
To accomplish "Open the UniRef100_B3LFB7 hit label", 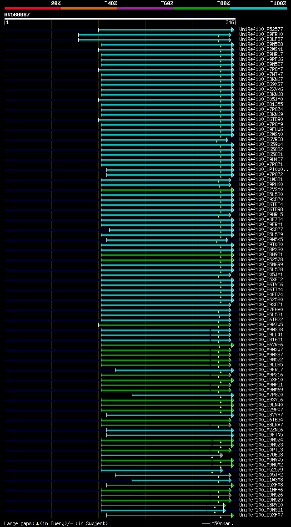I will point(261,39).
